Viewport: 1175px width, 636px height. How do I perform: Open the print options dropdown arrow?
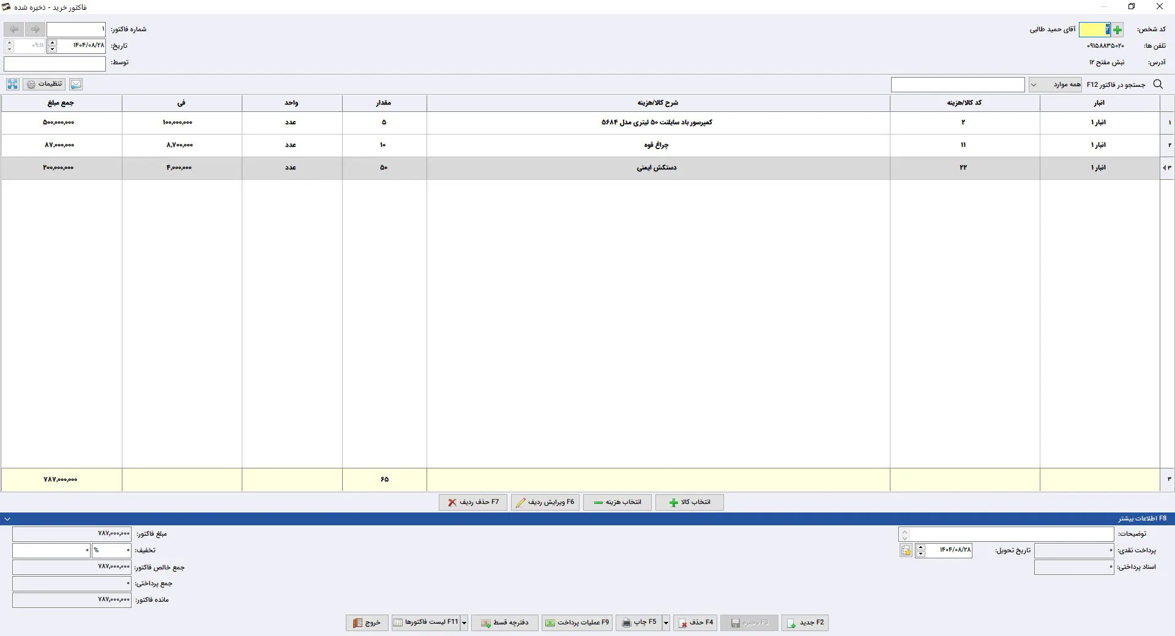tap(666, 623)
